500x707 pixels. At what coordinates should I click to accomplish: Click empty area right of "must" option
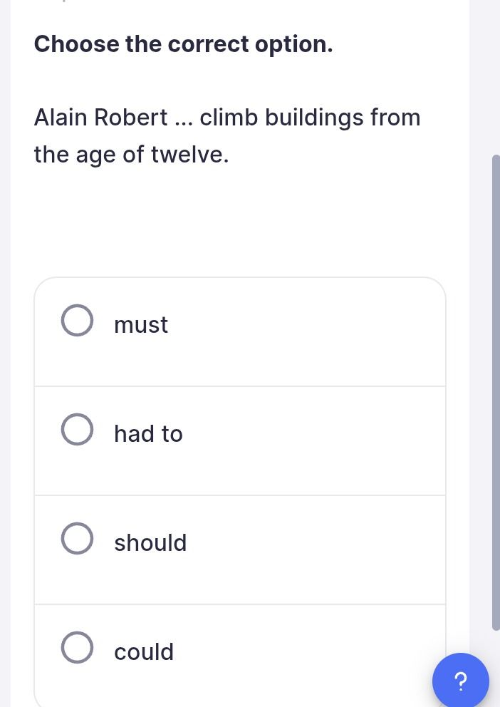306,331
